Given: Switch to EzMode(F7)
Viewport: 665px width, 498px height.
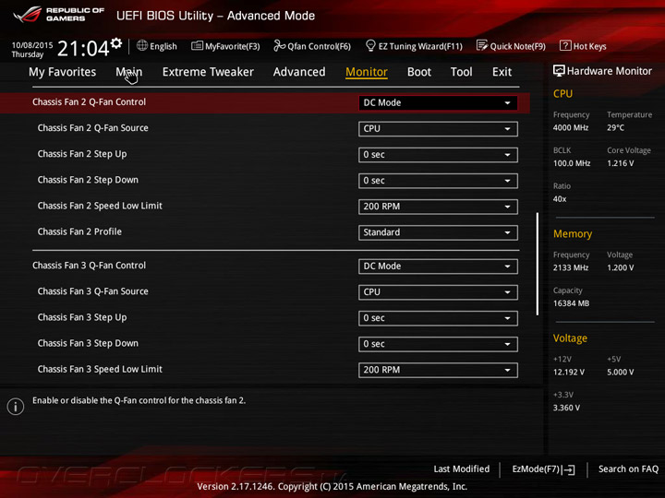Looking at the screenshot, I should pyautogui.click(x=536, y=468).
